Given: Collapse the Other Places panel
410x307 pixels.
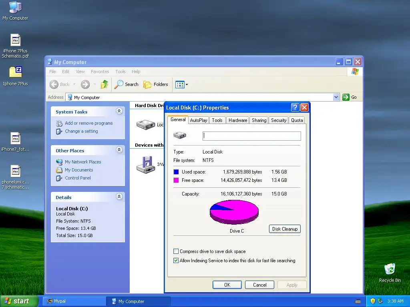Looking at the screenshot, I should point(119,150).
